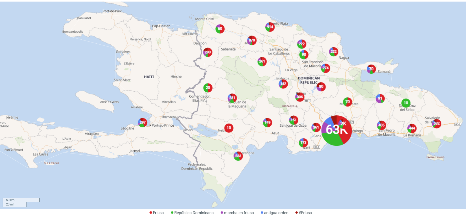Click the 233 marker at Barahona
Viewport: 466px width, 218px height.
tap(238, 156)
